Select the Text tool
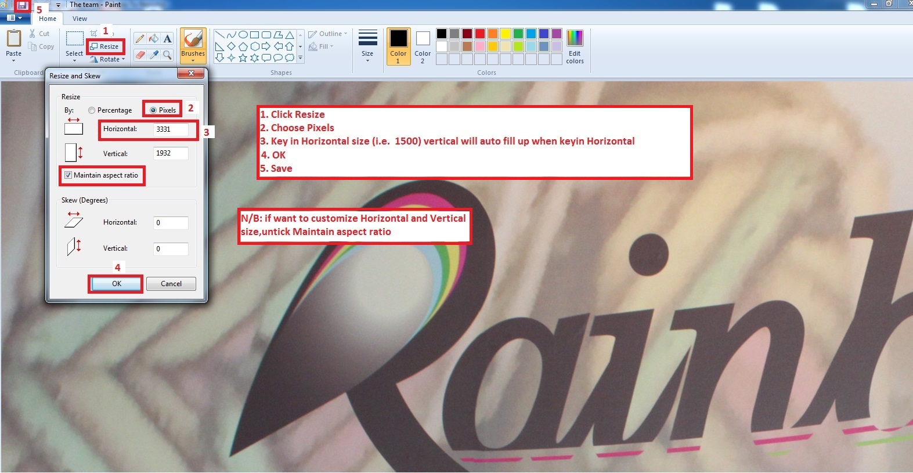Image resolution: width=913 pixels, height=473 pixels. (167, 39)
